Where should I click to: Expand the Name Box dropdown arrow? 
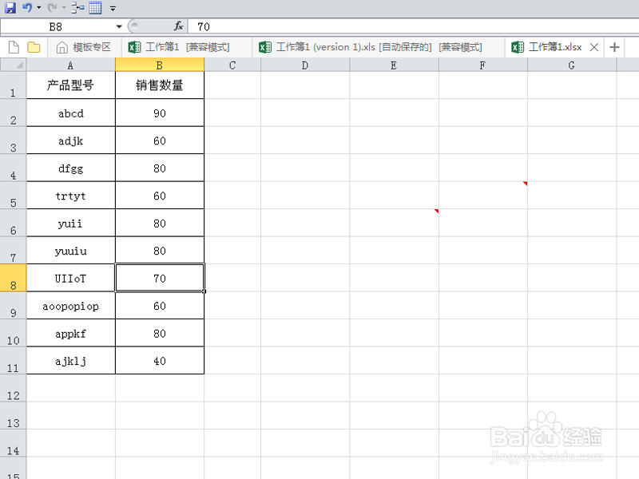(119, 27)
